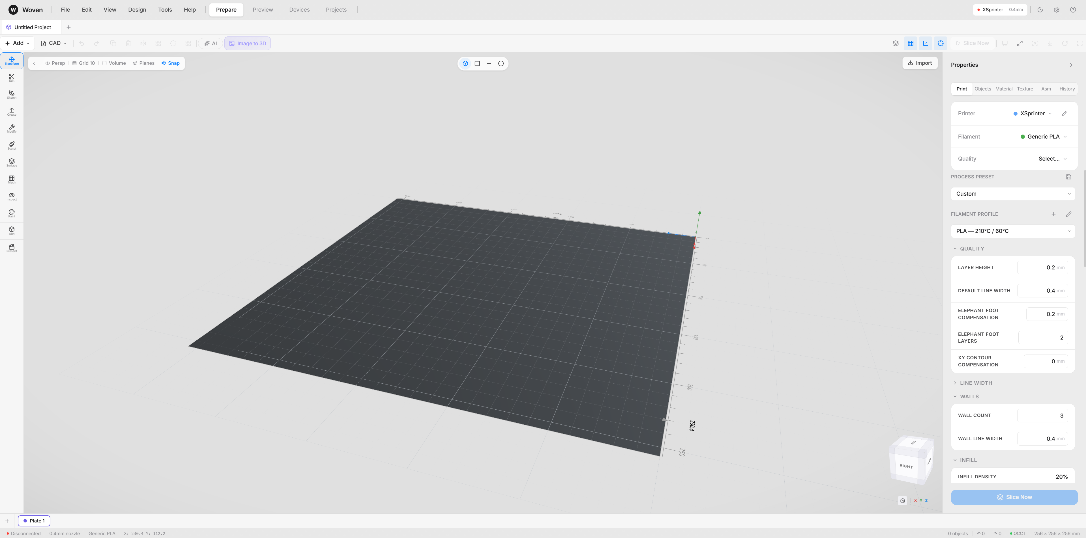Click the green Generic PLA color dot
Screen dimensions: 1086x538
click(x=1023, y=137)
